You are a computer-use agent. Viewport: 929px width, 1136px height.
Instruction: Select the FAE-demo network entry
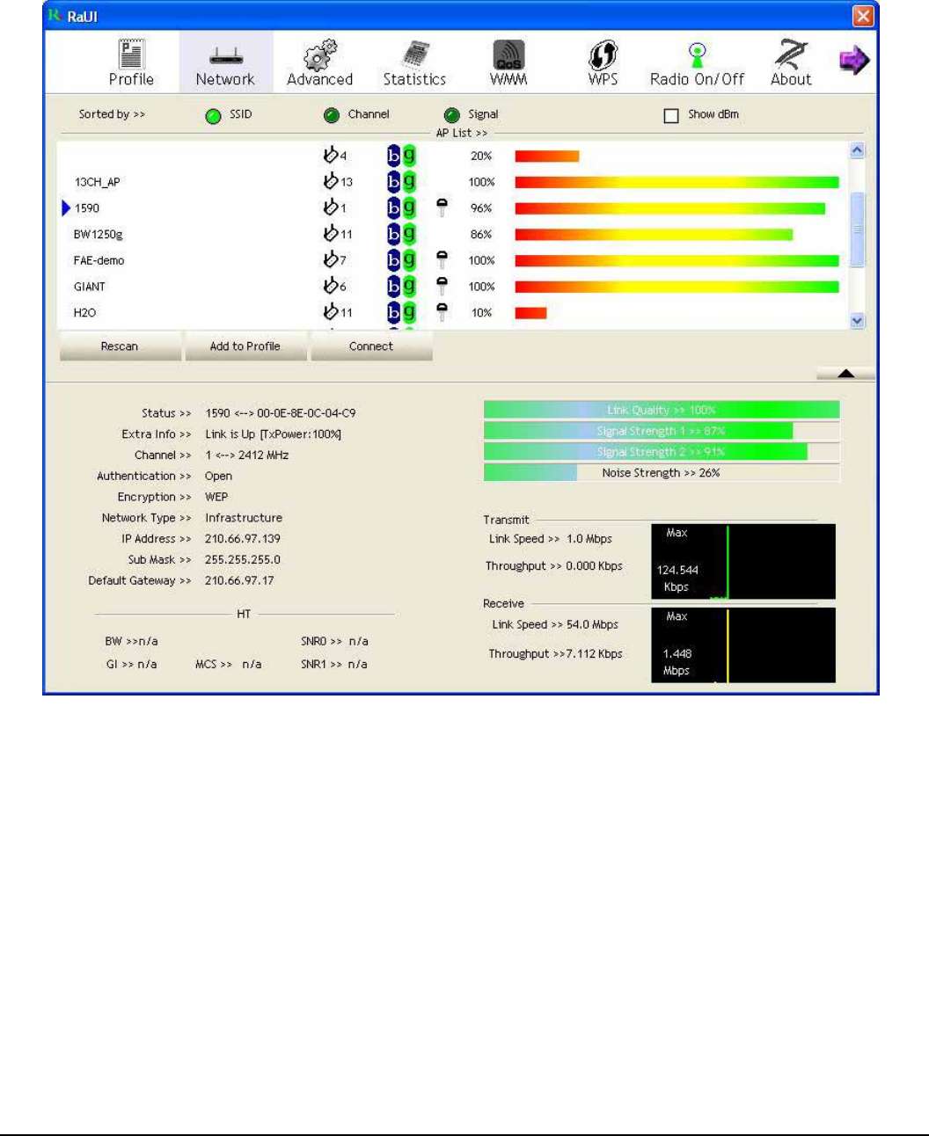click(453, 260)
